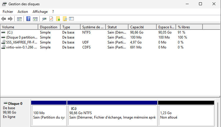Toggle the console tree pane icon
Image resolution: width=221 pixels, height=127 pixels.
tap(19, 19)
